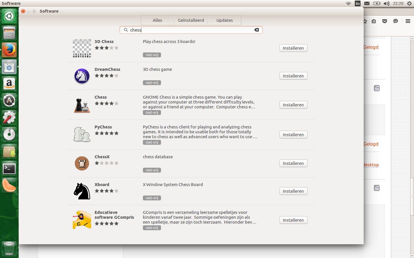The height and width of the screenshot is (258, 414).
Task: Select the 3D Chess title
Action: (x=104, y=42)
